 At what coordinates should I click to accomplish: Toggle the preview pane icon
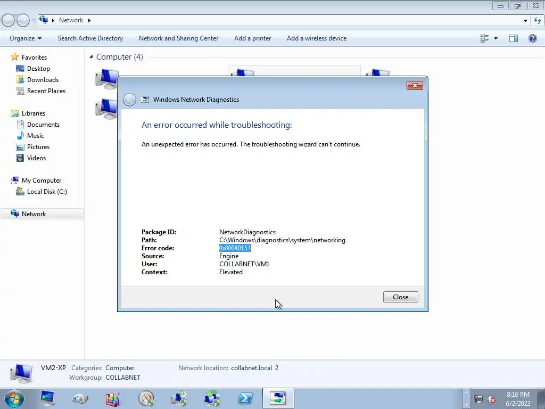tap(514, 38)
